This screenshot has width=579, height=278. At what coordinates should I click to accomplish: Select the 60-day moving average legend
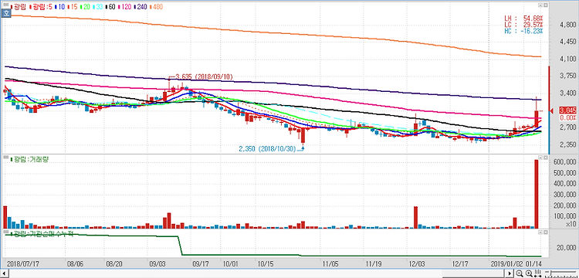[x=111, y=7]
